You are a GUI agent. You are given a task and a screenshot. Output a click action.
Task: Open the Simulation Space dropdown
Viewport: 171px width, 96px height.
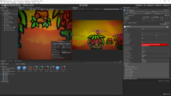coord(155,48)
